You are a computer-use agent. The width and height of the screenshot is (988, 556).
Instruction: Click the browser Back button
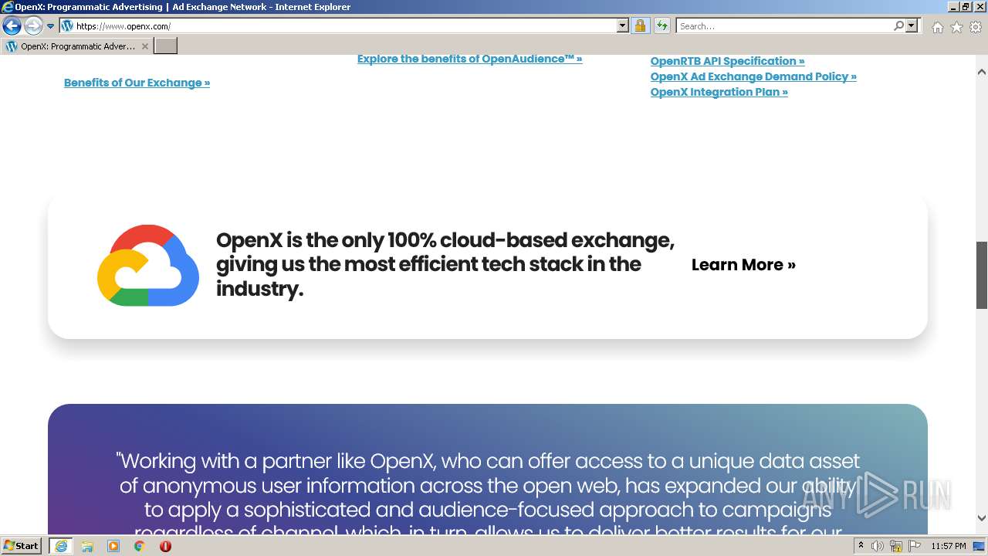pyautogui.click(x=12, y=26)
